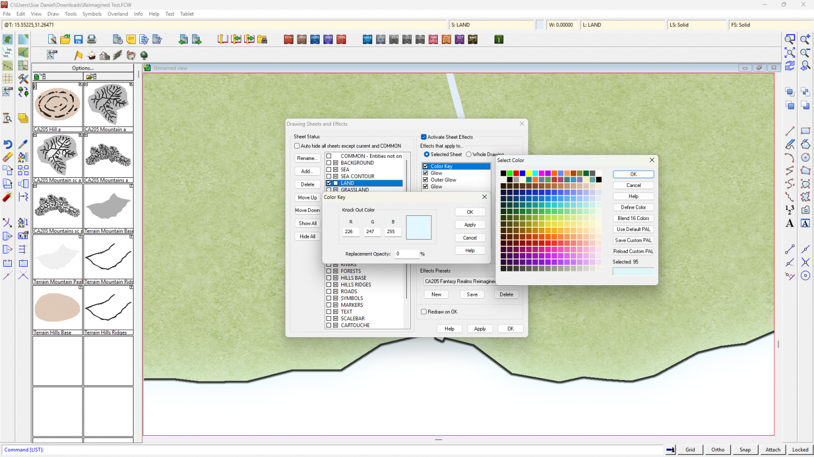Viewport: 814px width, 457px height.
Task: Expand the SEA CONTOUR sheet plus box
Action: click(335, 176)
